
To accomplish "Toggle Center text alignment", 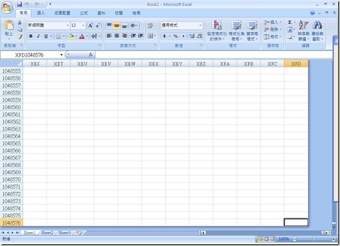I will (x=117, y=36).
